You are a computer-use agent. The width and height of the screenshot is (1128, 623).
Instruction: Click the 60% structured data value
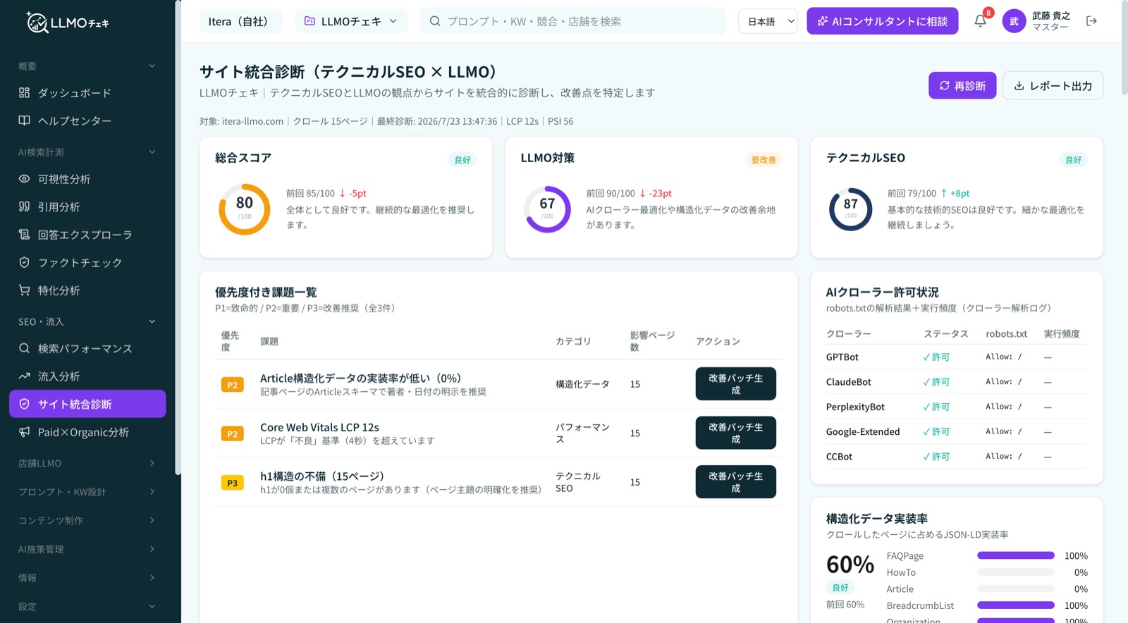click(x=850, y=565)
